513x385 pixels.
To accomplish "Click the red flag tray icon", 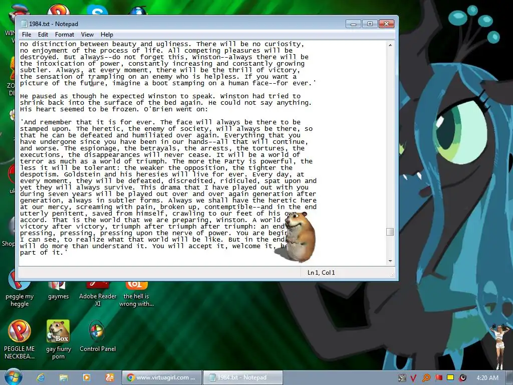I will [438, 378].
